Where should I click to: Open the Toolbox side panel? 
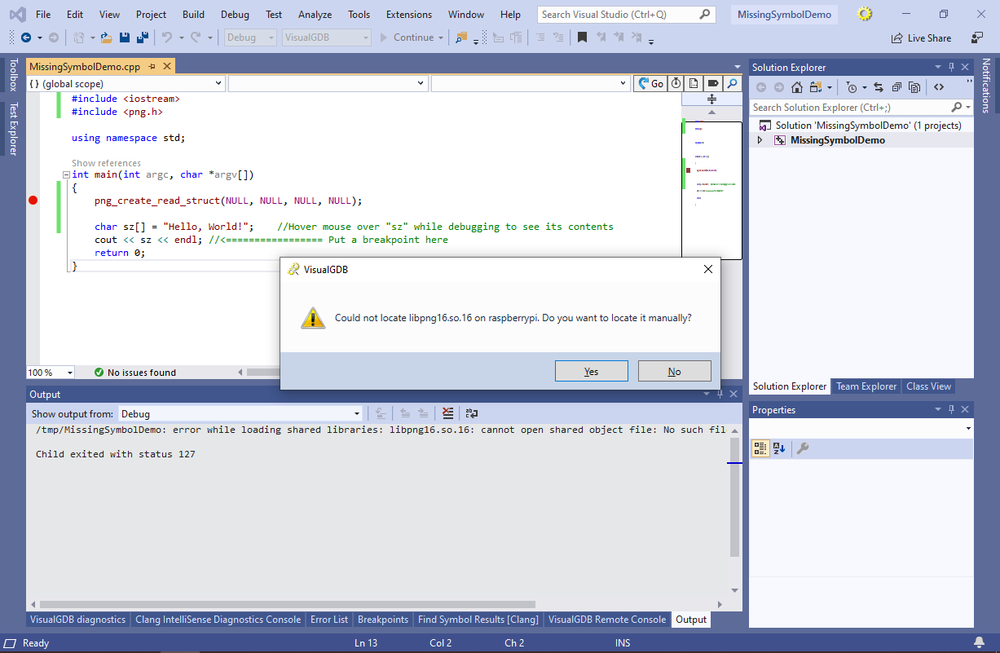(13, 75)
